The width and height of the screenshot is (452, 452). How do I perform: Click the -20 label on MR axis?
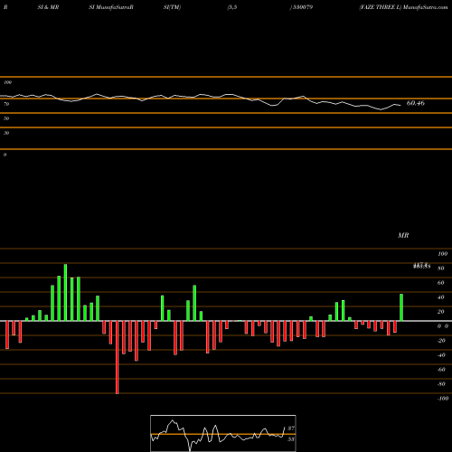(441, 341)
